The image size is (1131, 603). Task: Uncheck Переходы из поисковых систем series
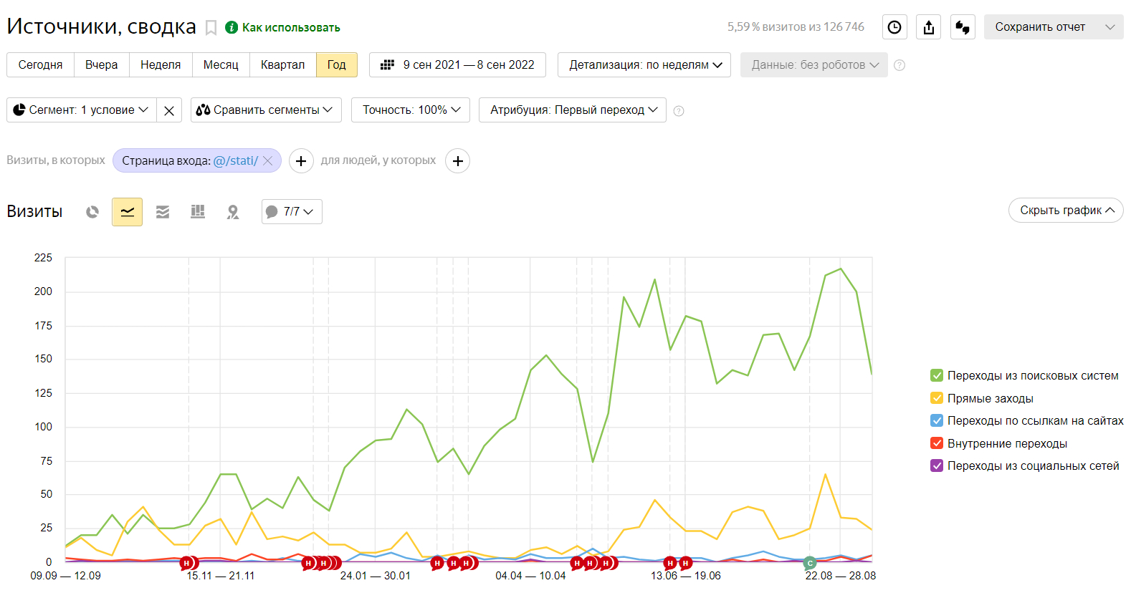[937, 375]
